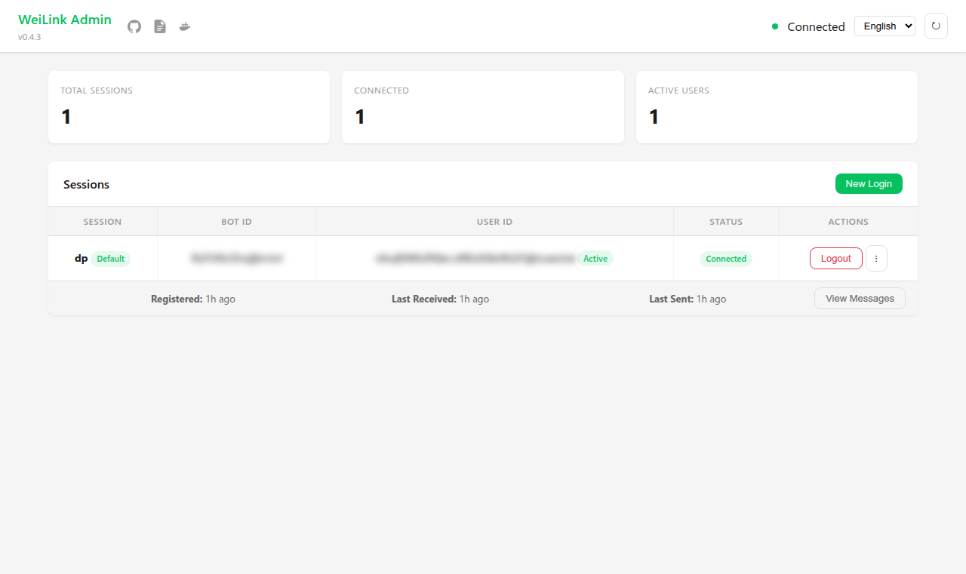Click the blurred Bot ID value
Screen dimensions: 966x574
(x=236, y=259)
